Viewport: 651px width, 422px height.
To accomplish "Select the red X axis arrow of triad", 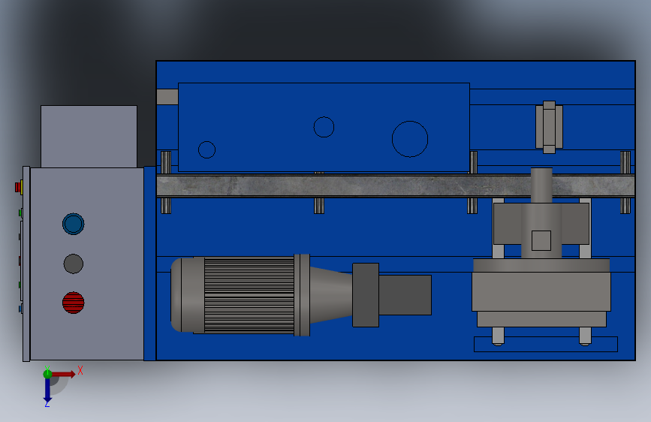I will point(64,374).
